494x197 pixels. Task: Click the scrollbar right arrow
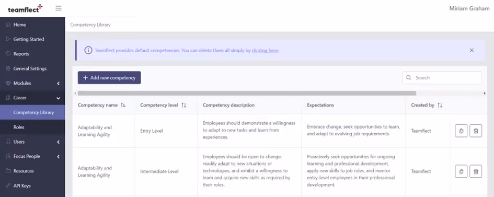click(x=485, y=93)
